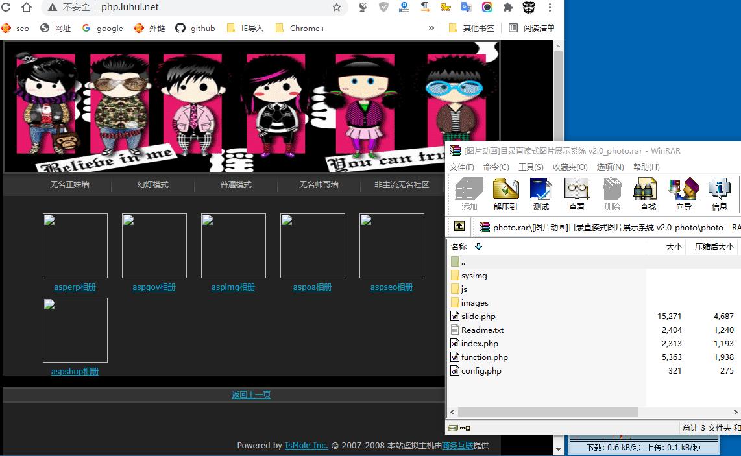Click the insecure site warning icon
Viewport: 741px width, 456px height.
click(x=53, y=7)
